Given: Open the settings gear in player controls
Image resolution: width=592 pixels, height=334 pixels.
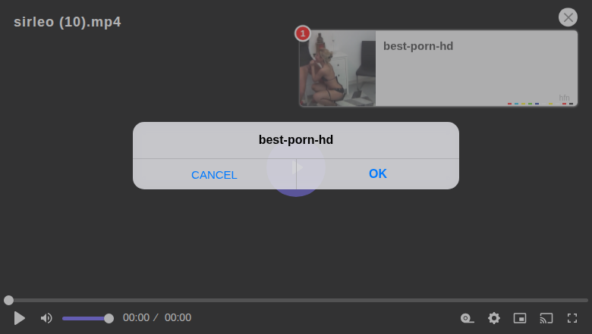Looking at the screenshot, I should (494, 318).
